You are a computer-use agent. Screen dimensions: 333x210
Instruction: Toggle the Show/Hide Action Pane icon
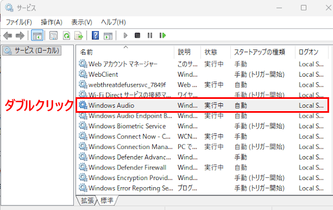pos(108,36)
